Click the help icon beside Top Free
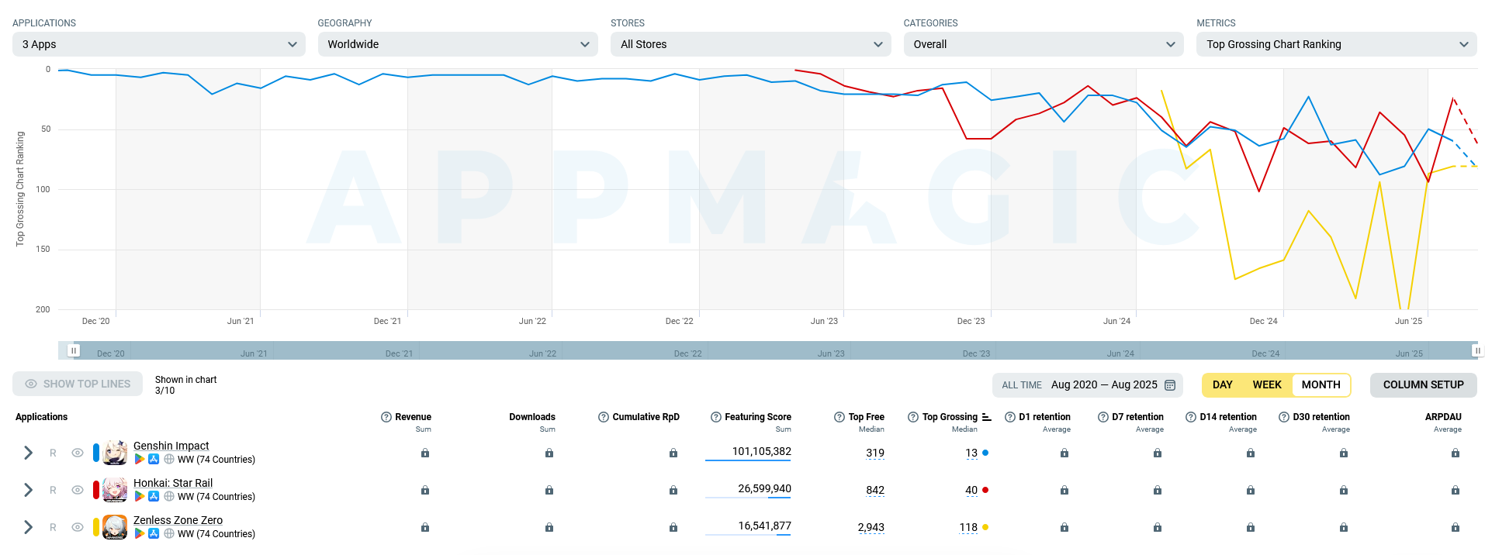This screenshot has height=555, width=1485. click(839, 417)
